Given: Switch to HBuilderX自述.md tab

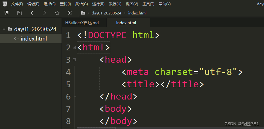Looking at the screenshot, I should (x=82, y=23).
